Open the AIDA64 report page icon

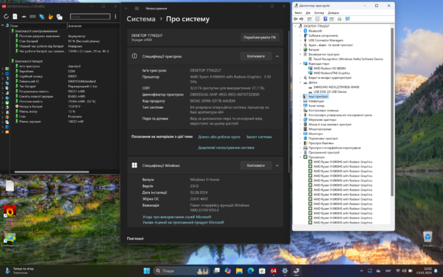(x=15, y=16)
